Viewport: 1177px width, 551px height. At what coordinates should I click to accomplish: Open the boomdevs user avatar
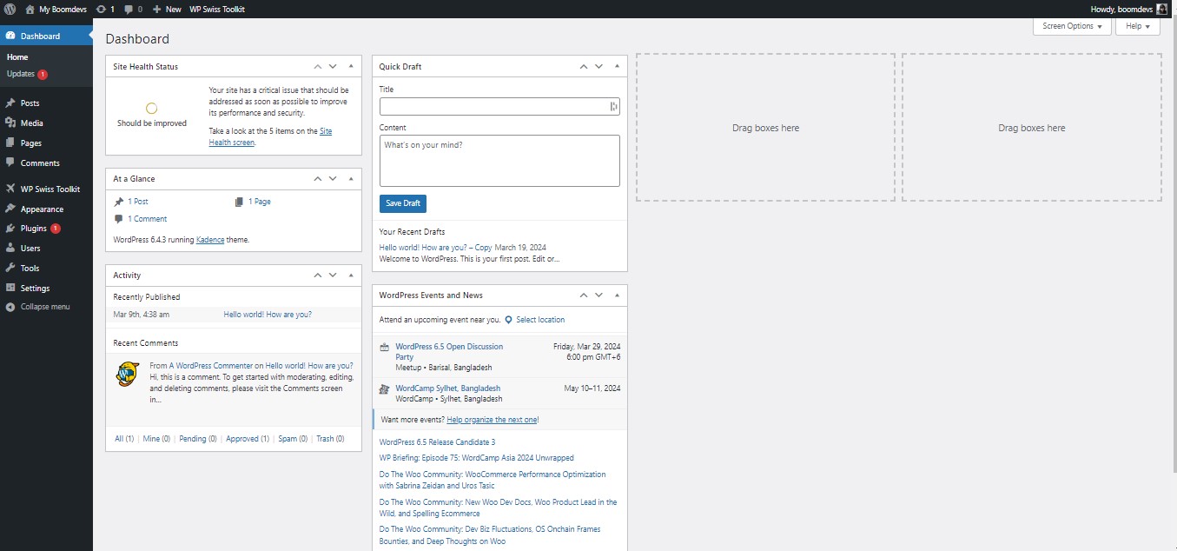(1161, 9)
